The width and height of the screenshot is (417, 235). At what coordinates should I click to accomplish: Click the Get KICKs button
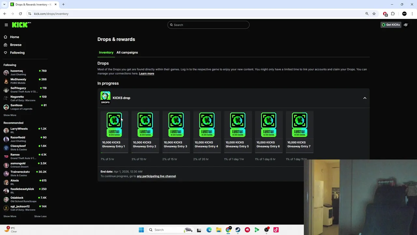click(x=391, y=25)
